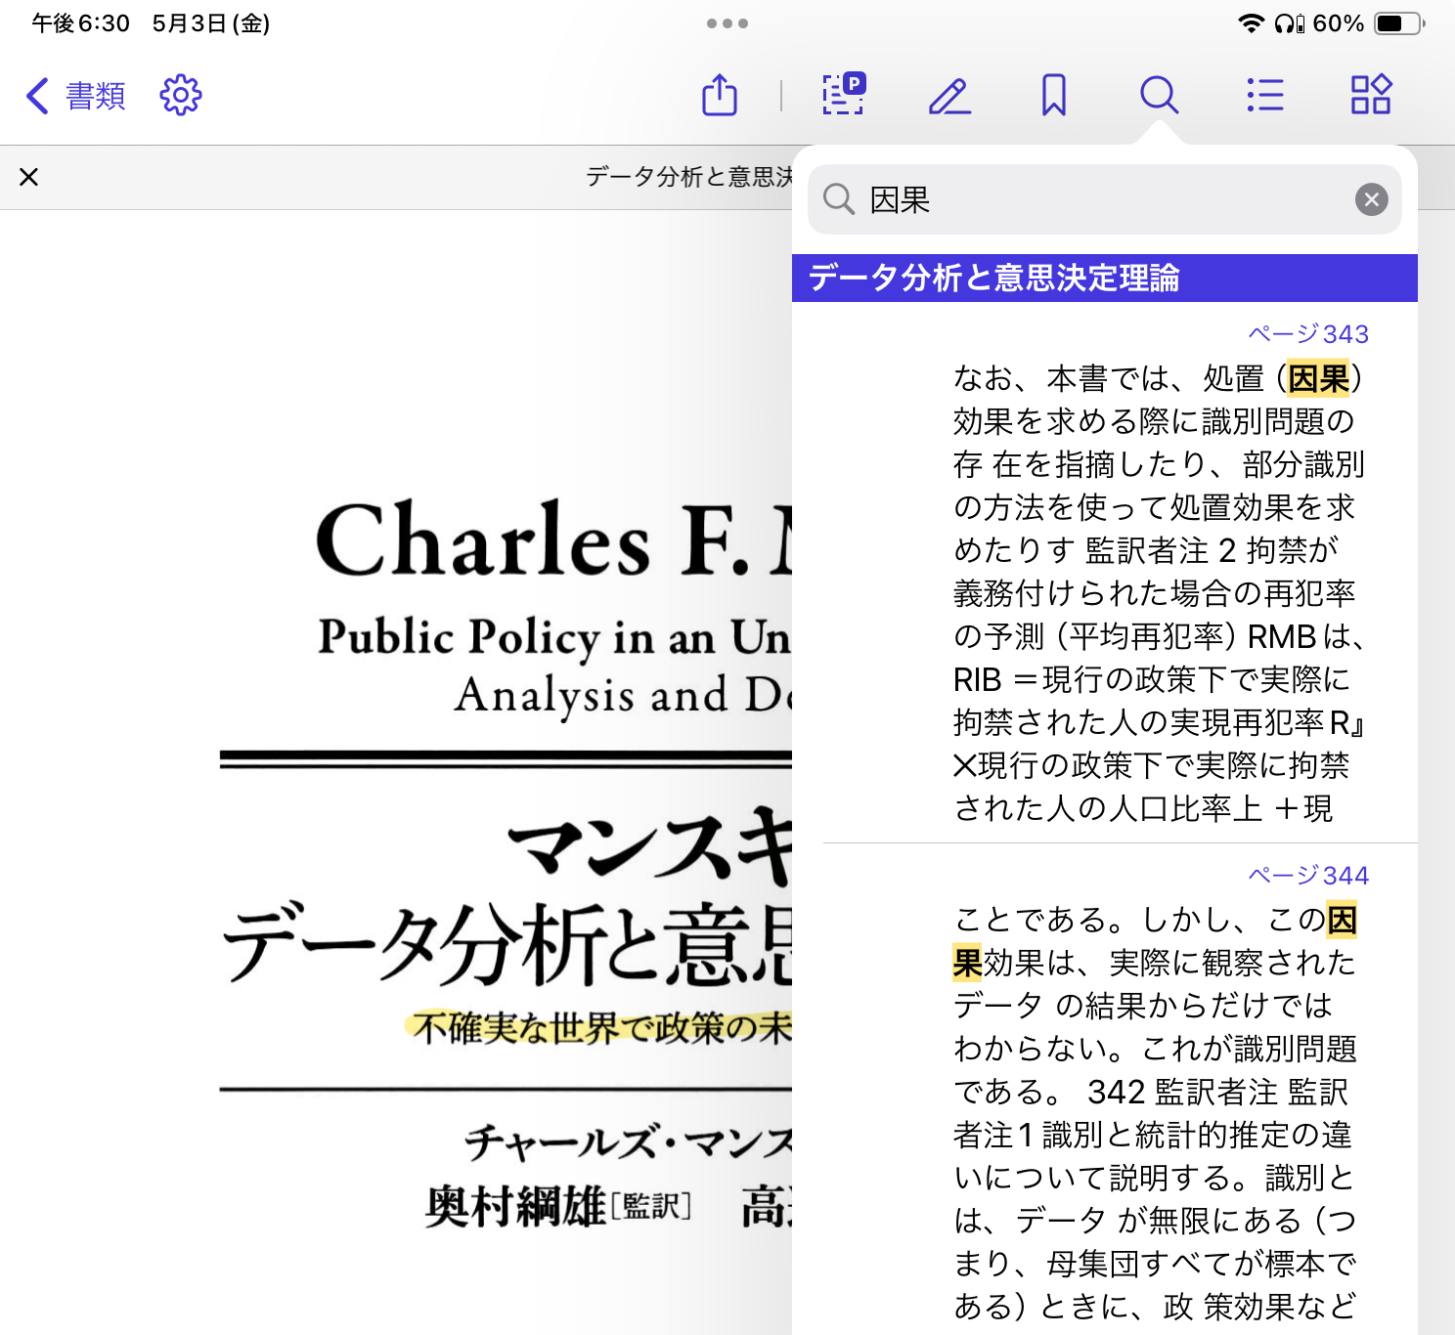Tap the battery status indicator
Image resolution: width=1455 pixels, height=1335 pixels.
(1398, 23)
